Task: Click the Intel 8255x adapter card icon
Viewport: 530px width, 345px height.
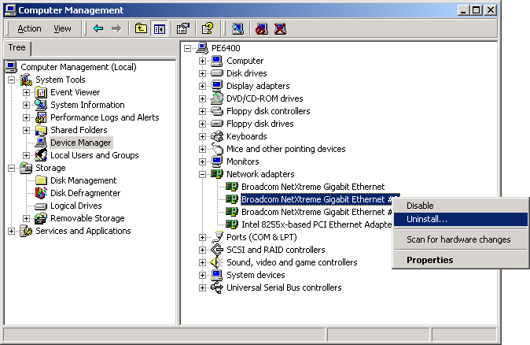Action: click(232, 224)
